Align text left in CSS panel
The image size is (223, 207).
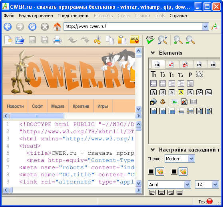tap(152, 192)
